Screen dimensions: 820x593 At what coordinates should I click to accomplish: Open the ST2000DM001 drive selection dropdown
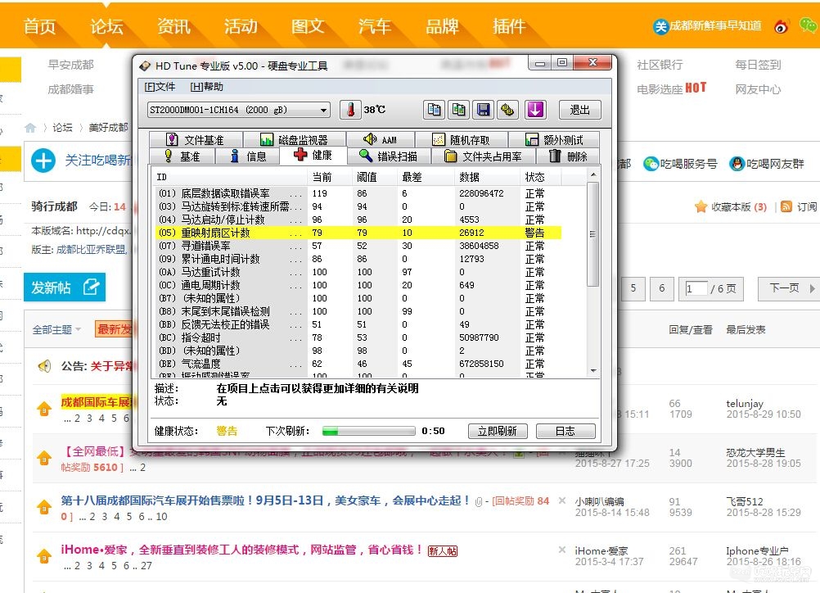[238, 110]
